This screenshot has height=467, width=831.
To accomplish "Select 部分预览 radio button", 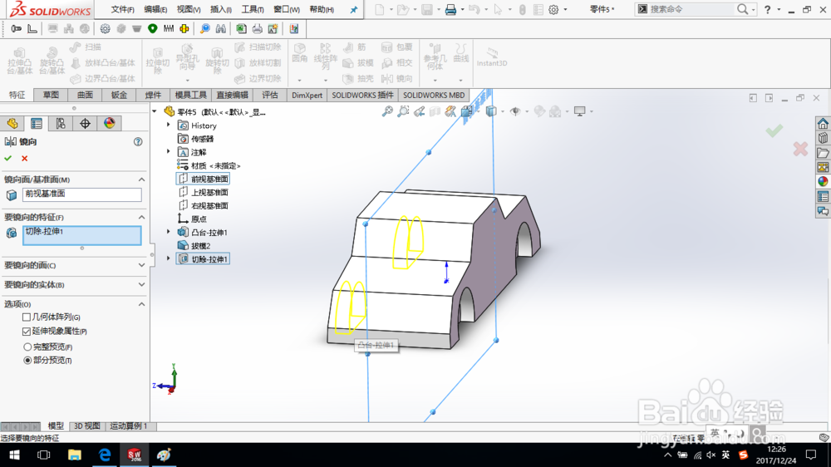I will tap(27, 360).
